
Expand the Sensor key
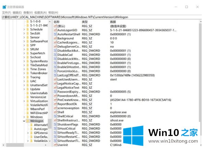pyautogui.click(x=24, y=37)
